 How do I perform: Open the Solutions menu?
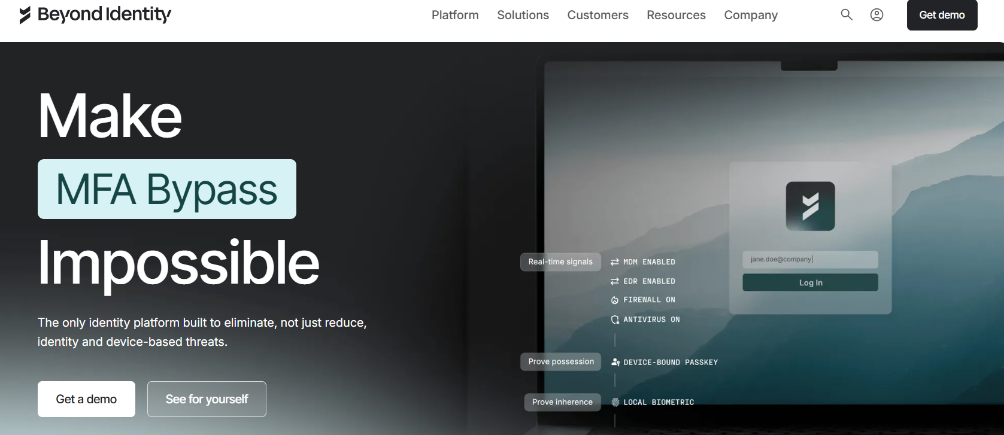click(523, 15)
